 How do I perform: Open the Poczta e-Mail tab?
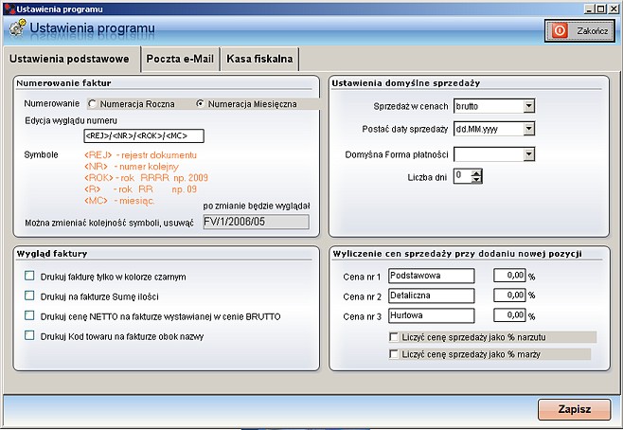coord(180,59)
